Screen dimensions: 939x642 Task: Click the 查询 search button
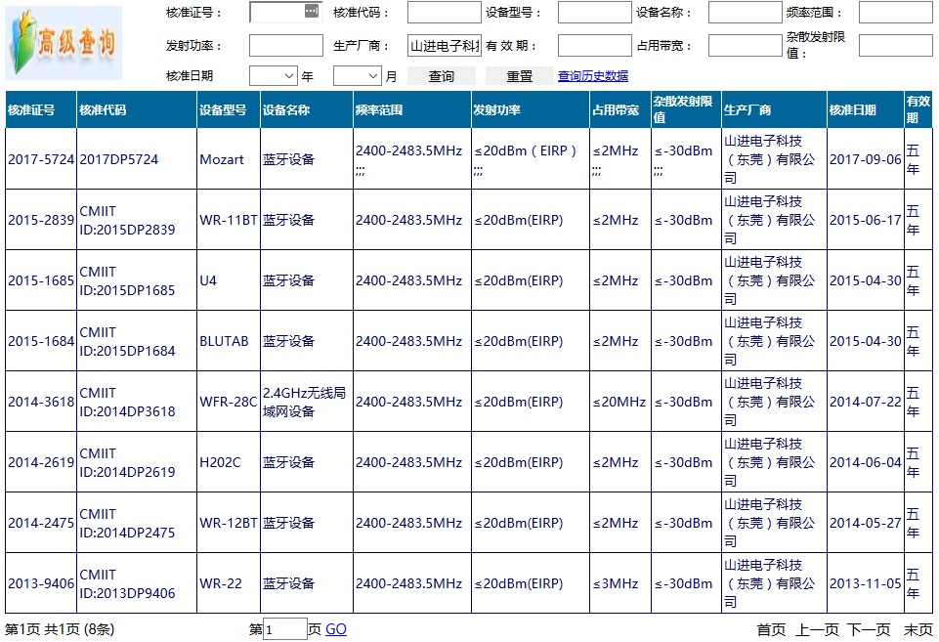[442, 76]
